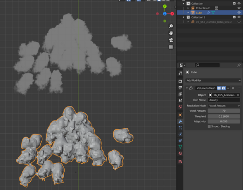Click the Threshold value slider field
This screenshot has height=190, width=243.
(x=224, y=116)
